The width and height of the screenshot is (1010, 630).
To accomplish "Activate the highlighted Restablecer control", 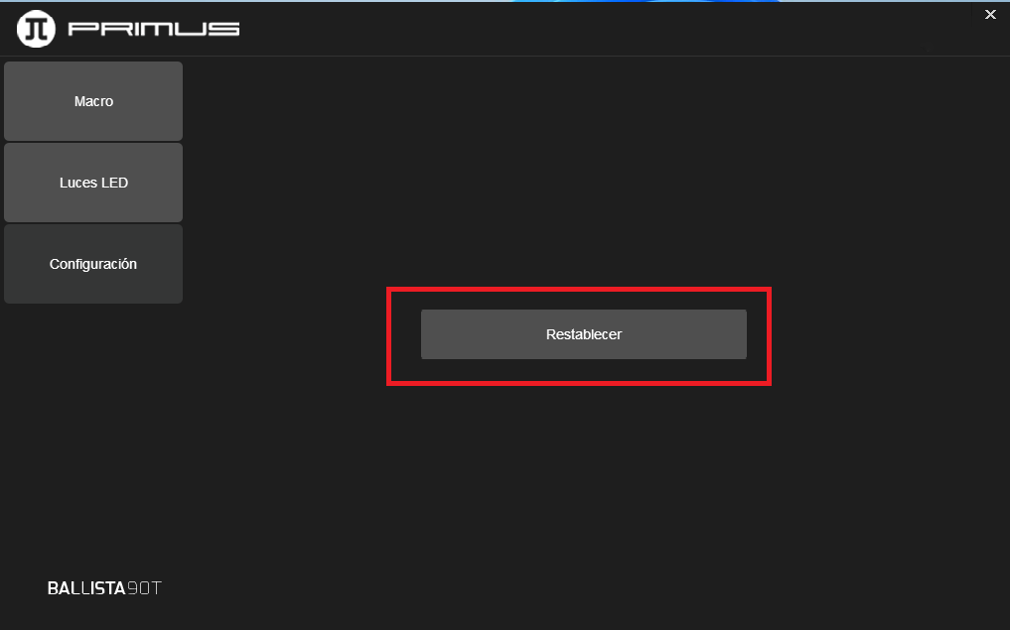I will pos(583,334).
